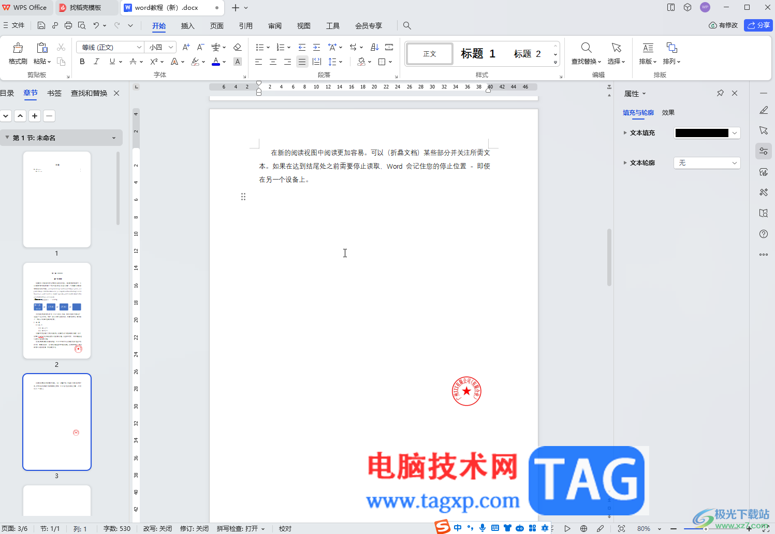
Task: Open the Insert ribbon tab
Action: click(188, 26)
